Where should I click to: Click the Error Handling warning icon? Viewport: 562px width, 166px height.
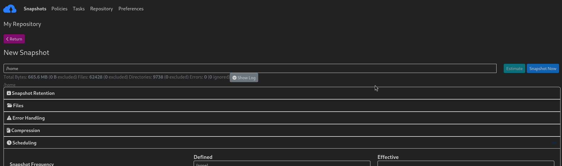[9, 118]
